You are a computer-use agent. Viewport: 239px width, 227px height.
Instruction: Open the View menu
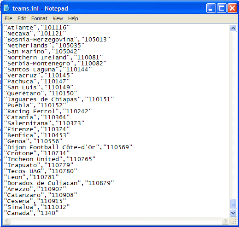pyautogui.click(x=58, y=18)
